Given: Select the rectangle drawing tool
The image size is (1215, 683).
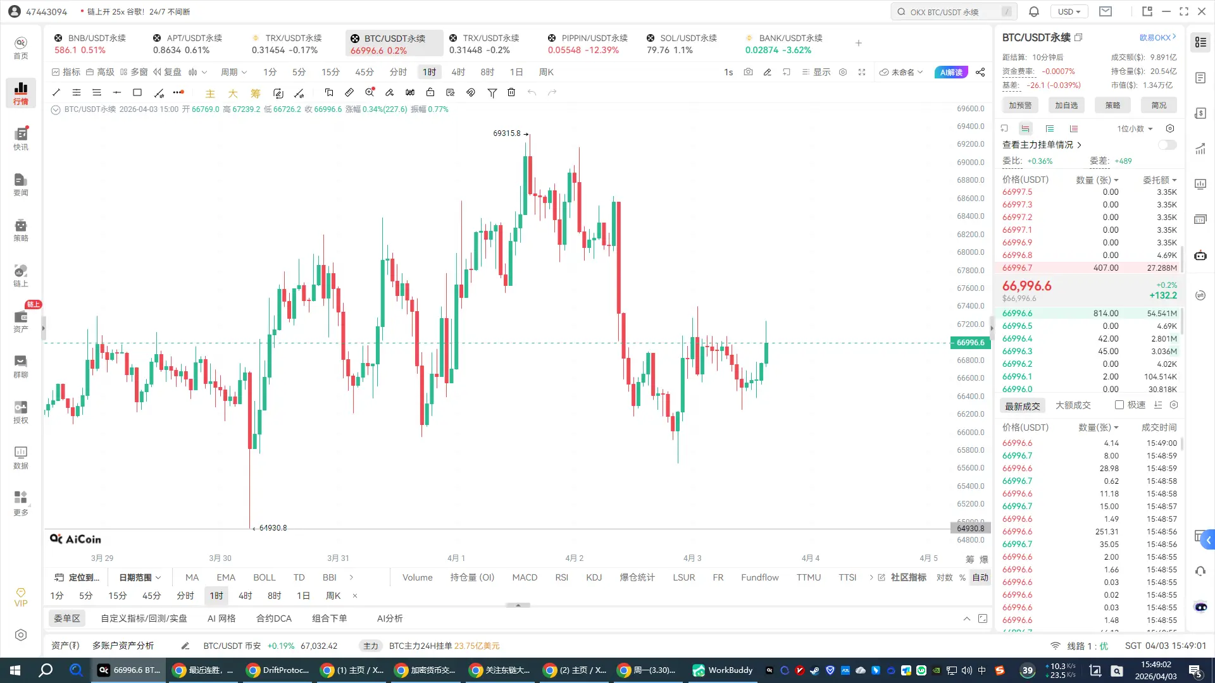Looking at the screenshot, I should point(137,92).
